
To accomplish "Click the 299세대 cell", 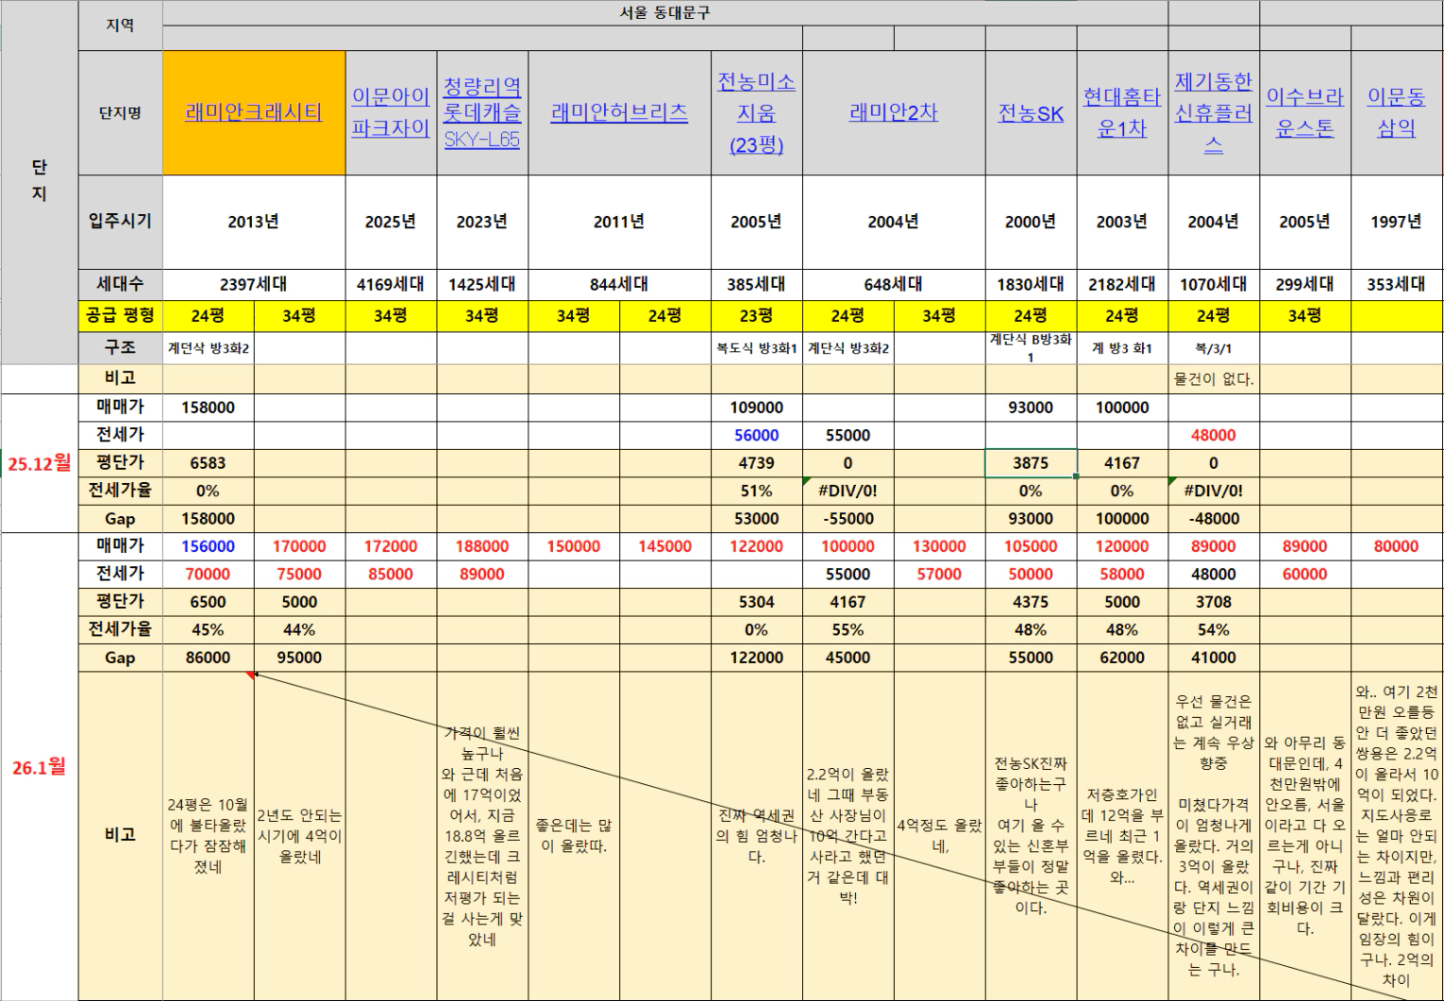I will pyautogui.click(x=1305, y=284).
